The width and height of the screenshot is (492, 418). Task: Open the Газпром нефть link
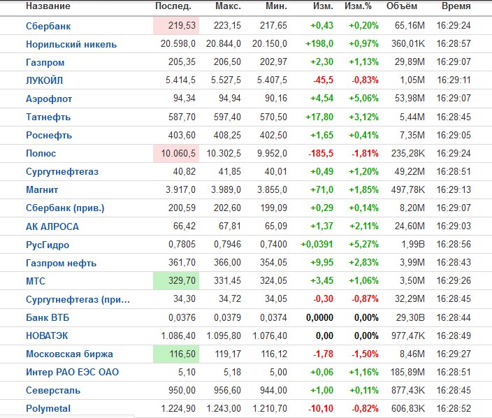click(61, 263)
